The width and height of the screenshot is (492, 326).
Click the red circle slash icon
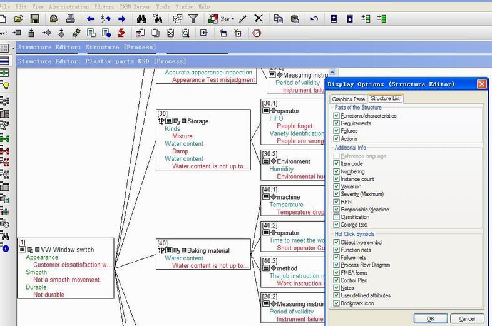(x=257, y=33)
